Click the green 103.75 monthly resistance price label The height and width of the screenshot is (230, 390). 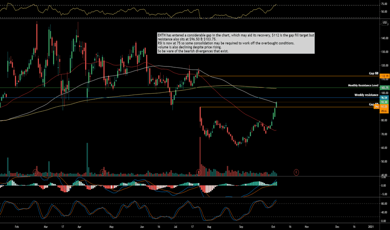coord(385,88)
